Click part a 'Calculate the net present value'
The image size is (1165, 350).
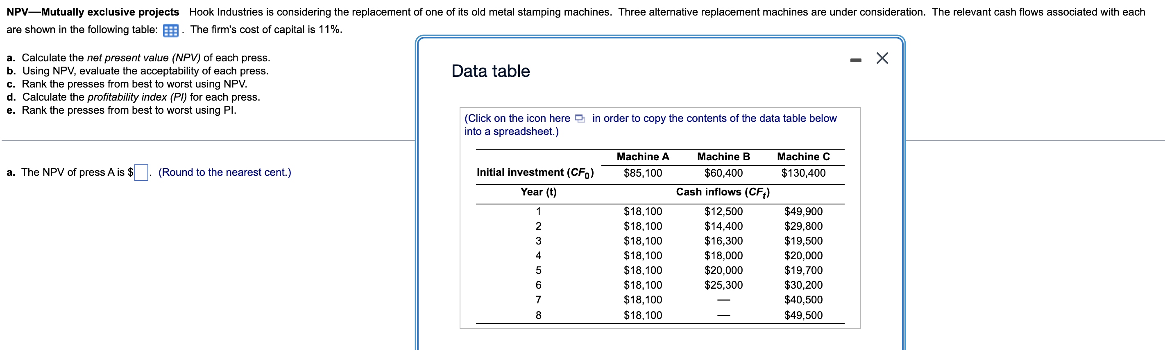(x=138, y=58)
